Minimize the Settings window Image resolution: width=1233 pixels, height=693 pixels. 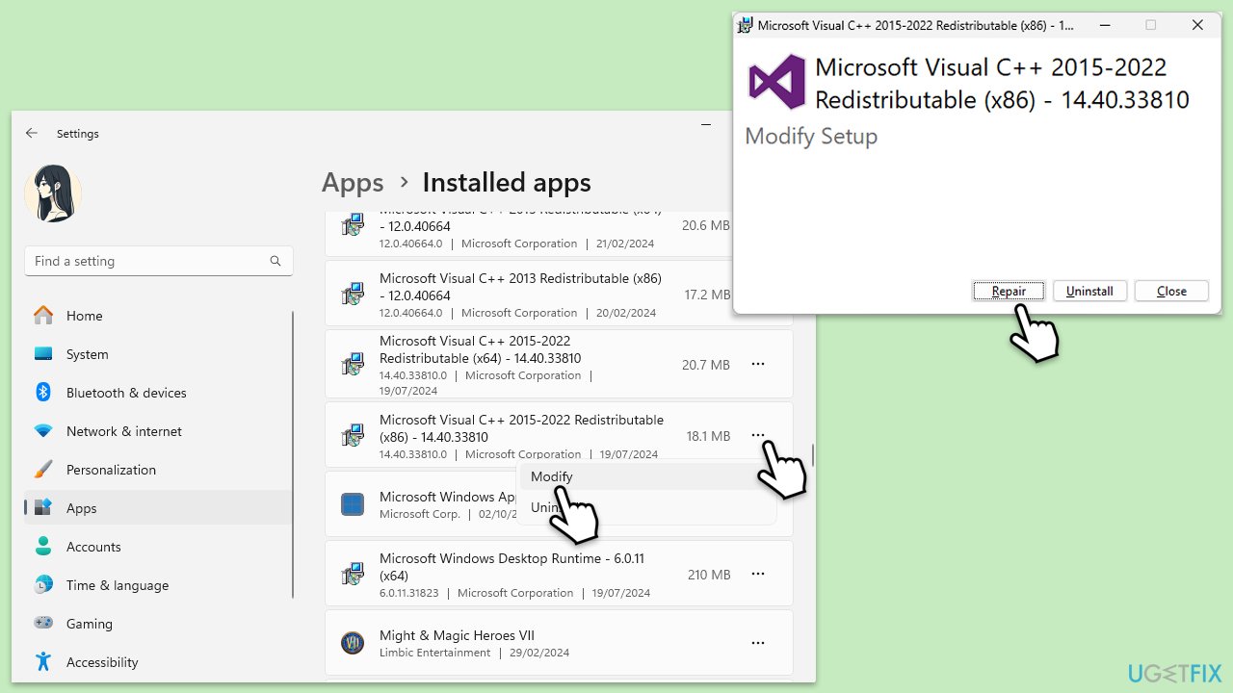707,125
